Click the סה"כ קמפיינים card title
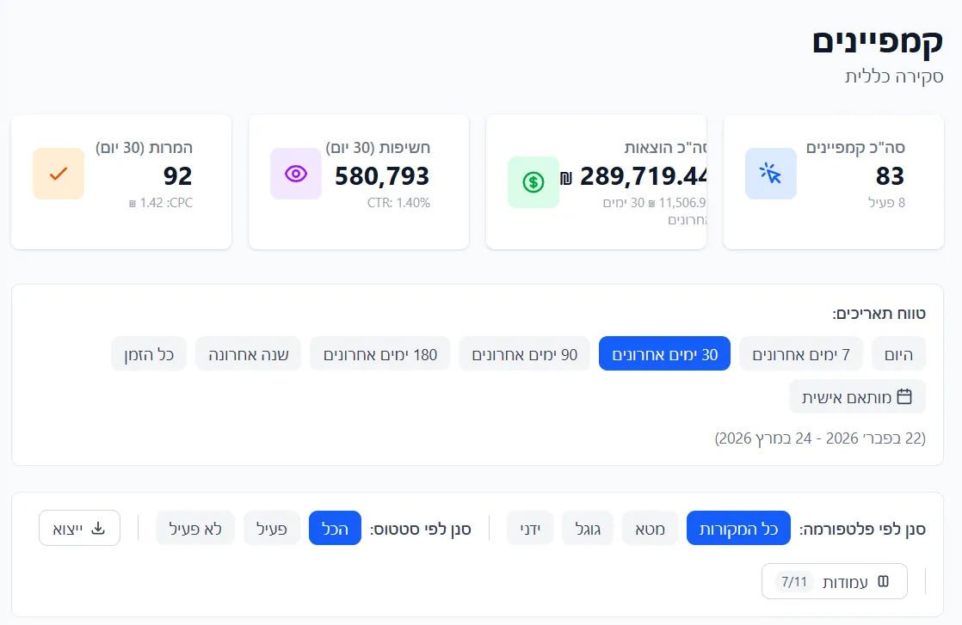962x625 pixels. pyautogui.click(x=855, y=148)
